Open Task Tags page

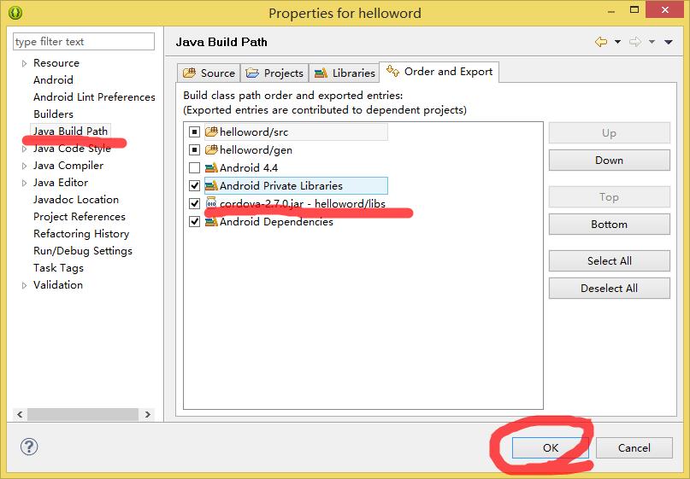pyautogui.click(x=58, y=268)
